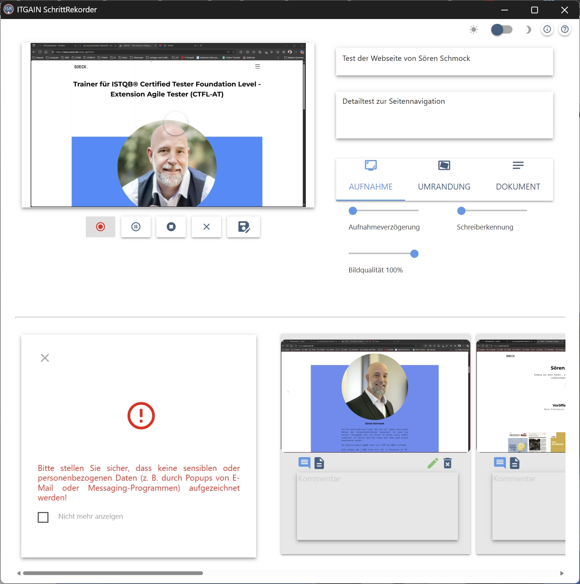The image size is (580, 584).
Task: Delete the first screenshot with the trash icon
Action: 448,463
